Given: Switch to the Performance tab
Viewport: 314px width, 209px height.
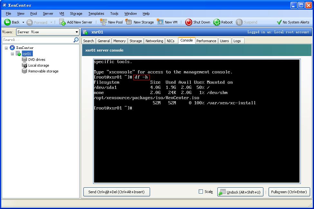Looking at the screenshot, I should click(x=206, y=41).
